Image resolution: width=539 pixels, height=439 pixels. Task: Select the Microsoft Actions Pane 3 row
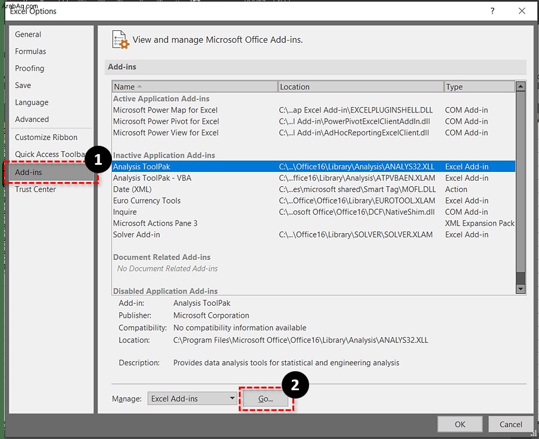coord(313,224)
